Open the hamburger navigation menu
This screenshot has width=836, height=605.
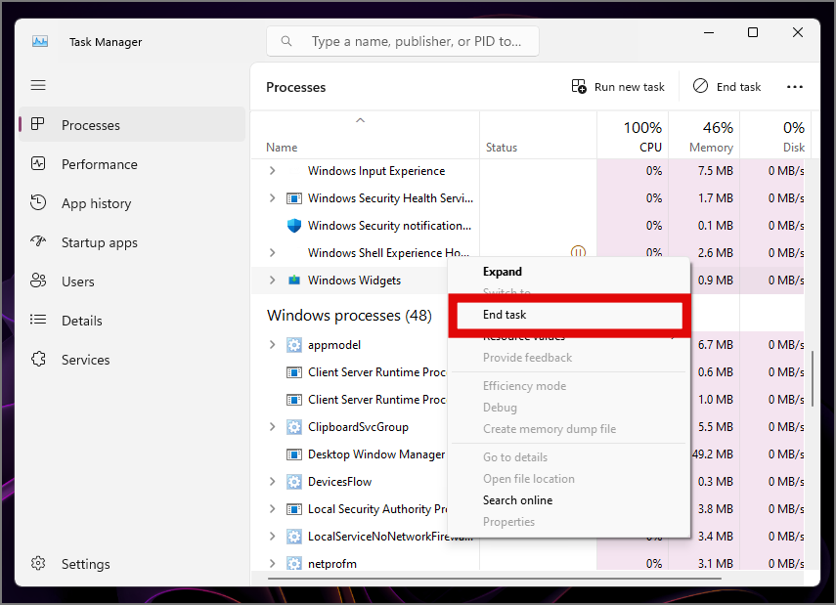coord(38,85)
